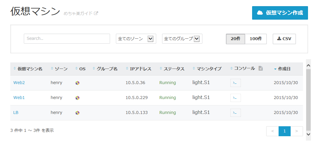Sort table by ステータス column
The height and width of the screenshot is (145, 318).
click(x=172, y=69)
